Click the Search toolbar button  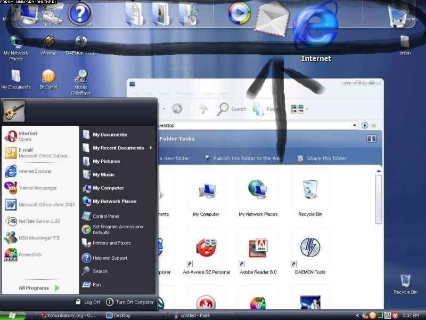[x=232, y=109]
